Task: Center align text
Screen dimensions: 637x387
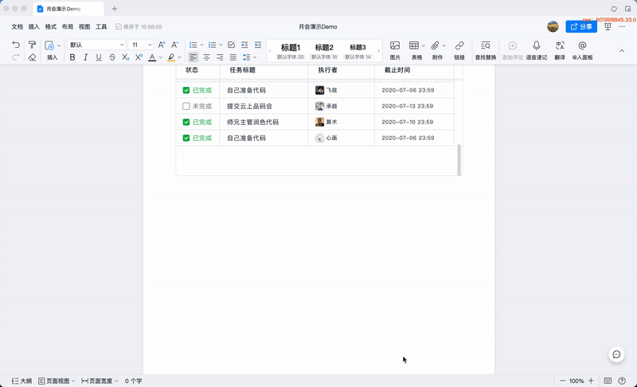Action: (206, 57)
